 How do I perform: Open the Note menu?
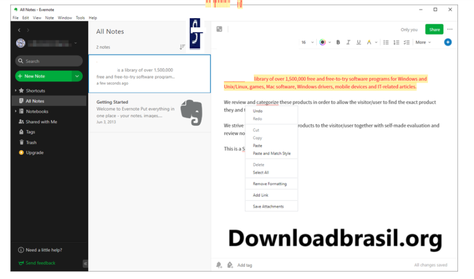[x=49, y=18]
